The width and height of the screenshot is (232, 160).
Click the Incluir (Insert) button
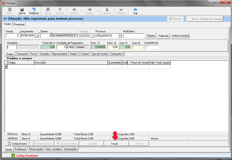[17, 144]
